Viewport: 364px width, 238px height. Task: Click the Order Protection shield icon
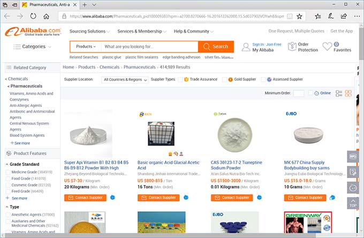tap(292, 47)
